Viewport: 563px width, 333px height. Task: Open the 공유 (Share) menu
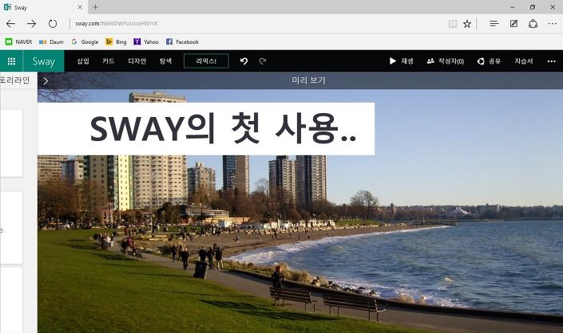[489, 61]
